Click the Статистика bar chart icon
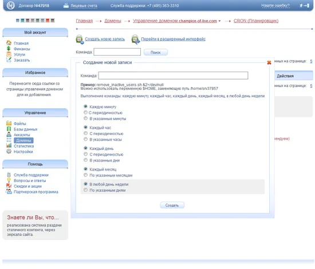 point(9,145)
